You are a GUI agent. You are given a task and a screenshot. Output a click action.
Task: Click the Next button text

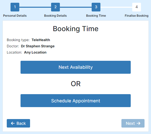[x=130, y=123]
